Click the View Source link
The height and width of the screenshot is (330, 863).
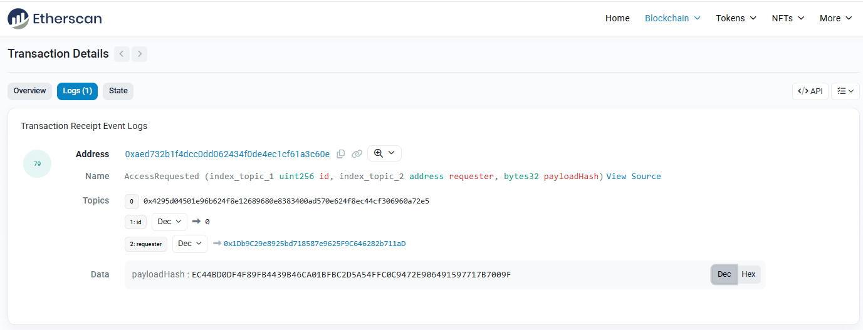tap(634, 177)
